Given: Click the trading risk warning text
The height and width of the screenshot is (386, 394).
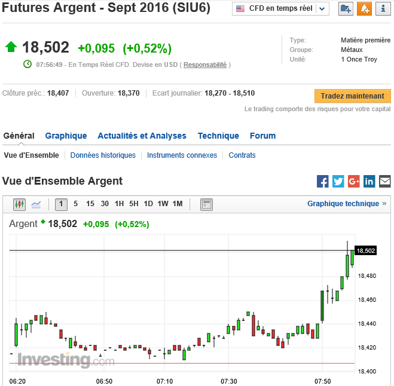Looking at the screenshot, I should 317,109.
